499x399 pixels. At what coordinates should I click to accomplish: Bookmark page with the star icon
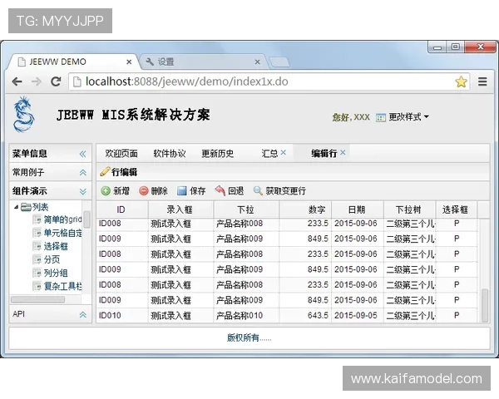(461, 81)
